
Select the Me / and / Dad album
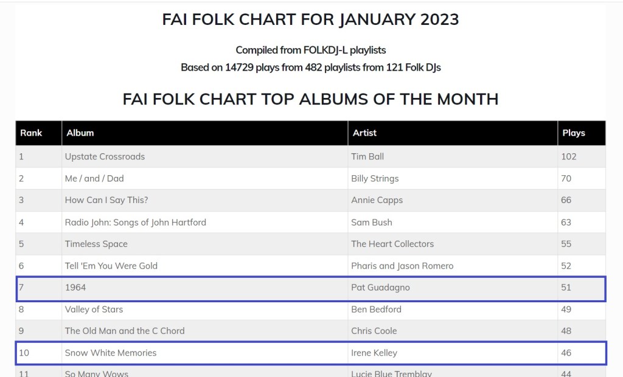[x=94, y=178]
